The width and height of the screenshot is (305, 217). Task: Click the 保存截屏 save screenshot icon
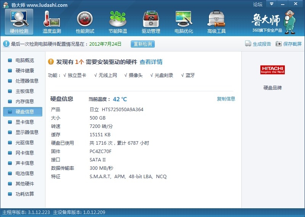pyautogui.click(x=279, y=44)
